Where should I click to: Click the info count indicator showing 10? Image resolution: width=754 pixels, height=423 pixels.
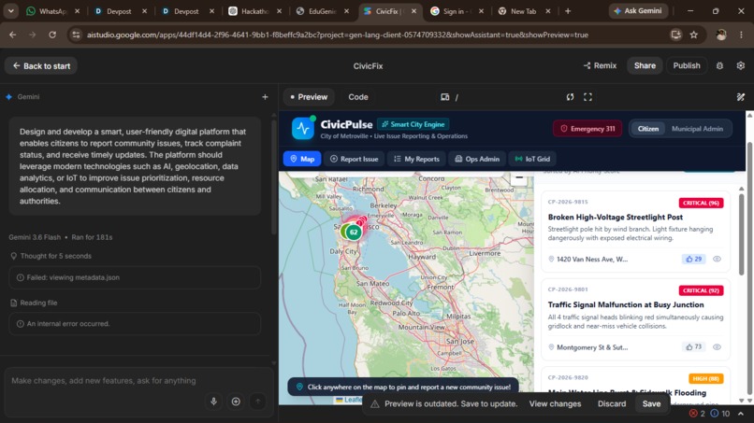pyautogui.click(x=720, y=414)
